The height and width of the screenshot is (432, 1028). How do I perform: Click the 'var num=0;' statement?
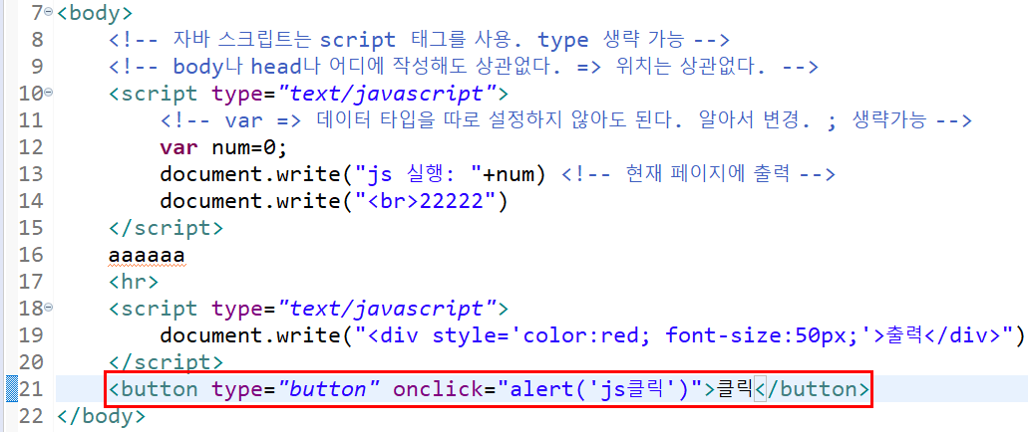pyautogui.click(x=223, y=147)
